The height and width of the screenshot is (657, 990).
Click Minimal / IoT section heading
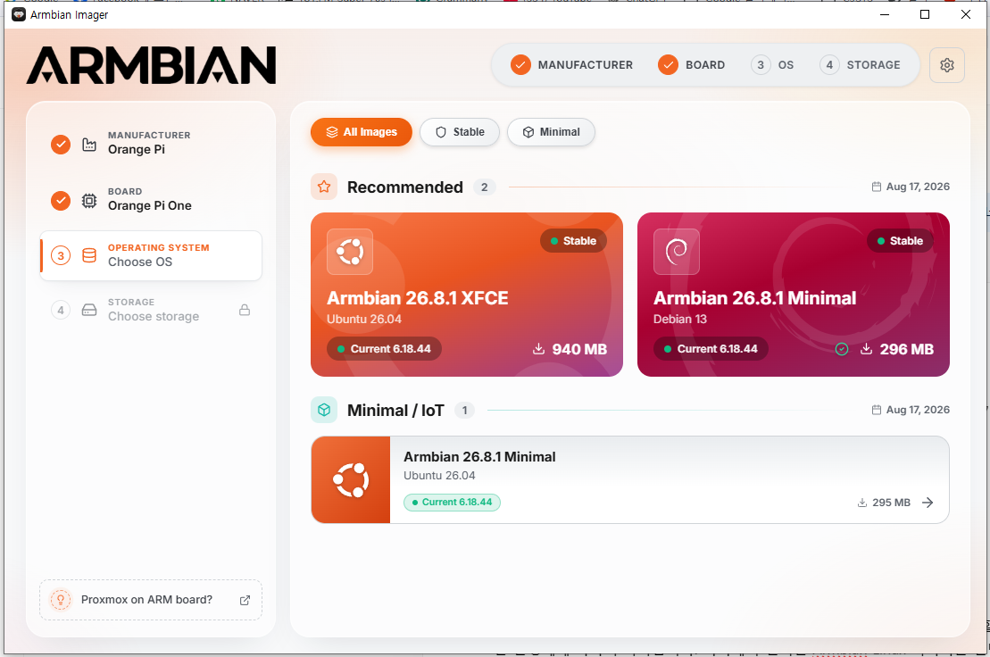pos(395,411)
